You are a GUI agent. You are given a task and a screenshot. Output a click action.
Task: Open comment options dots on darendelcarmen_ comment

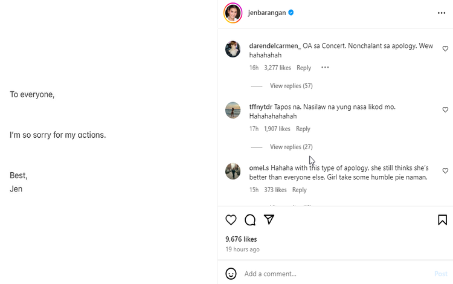(x=325, y=68)
